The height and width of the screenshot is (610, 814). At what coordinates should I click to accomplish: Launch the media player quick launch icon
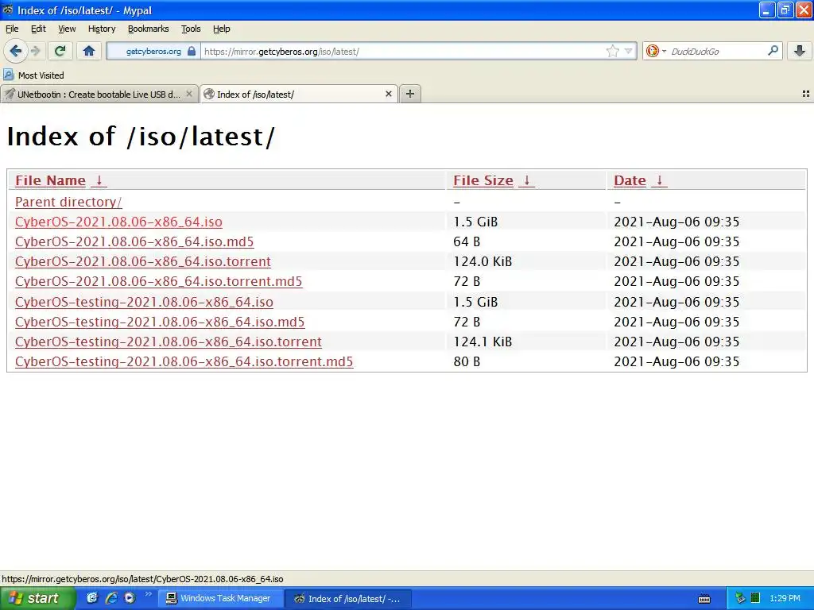point(130,598)
